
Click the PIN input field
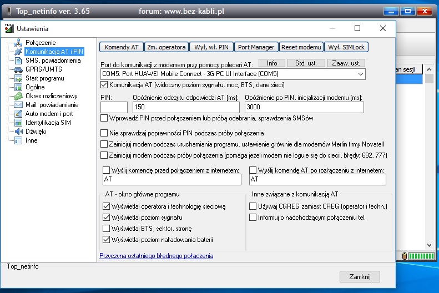(114, 107)
